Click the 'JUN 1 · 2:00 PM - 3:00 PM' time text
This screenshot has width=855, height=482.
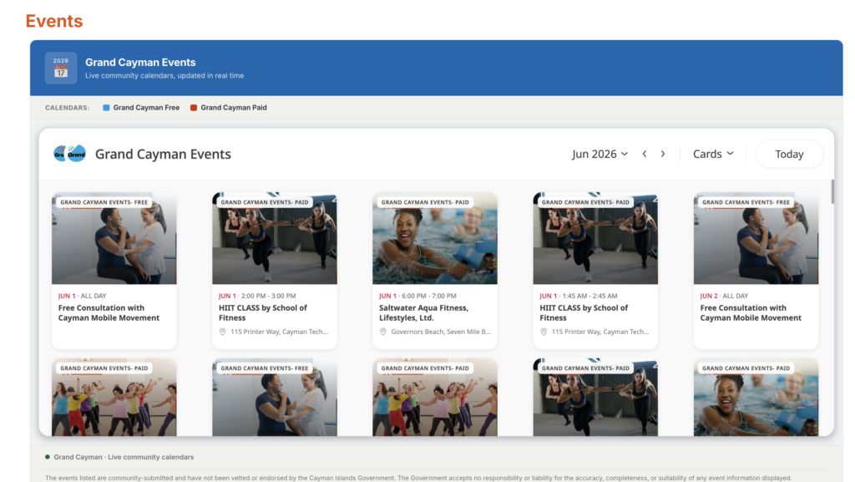[x=257, y=296]
